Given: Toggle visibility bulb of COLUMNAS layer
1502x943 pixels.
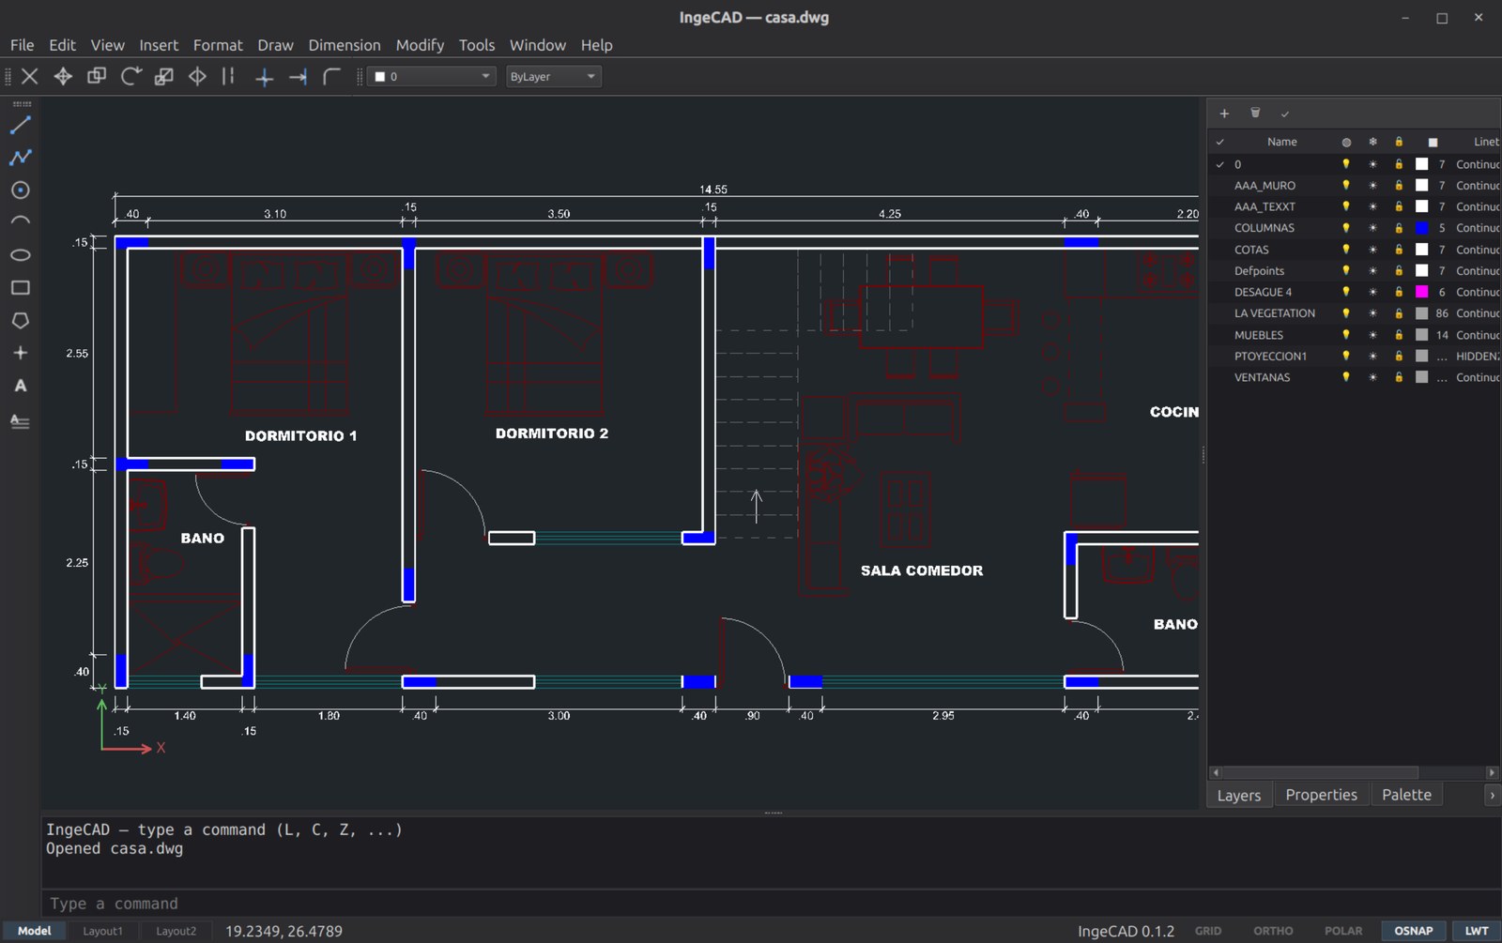Looking at the screenshot, I should click(x=1346, y=228).
